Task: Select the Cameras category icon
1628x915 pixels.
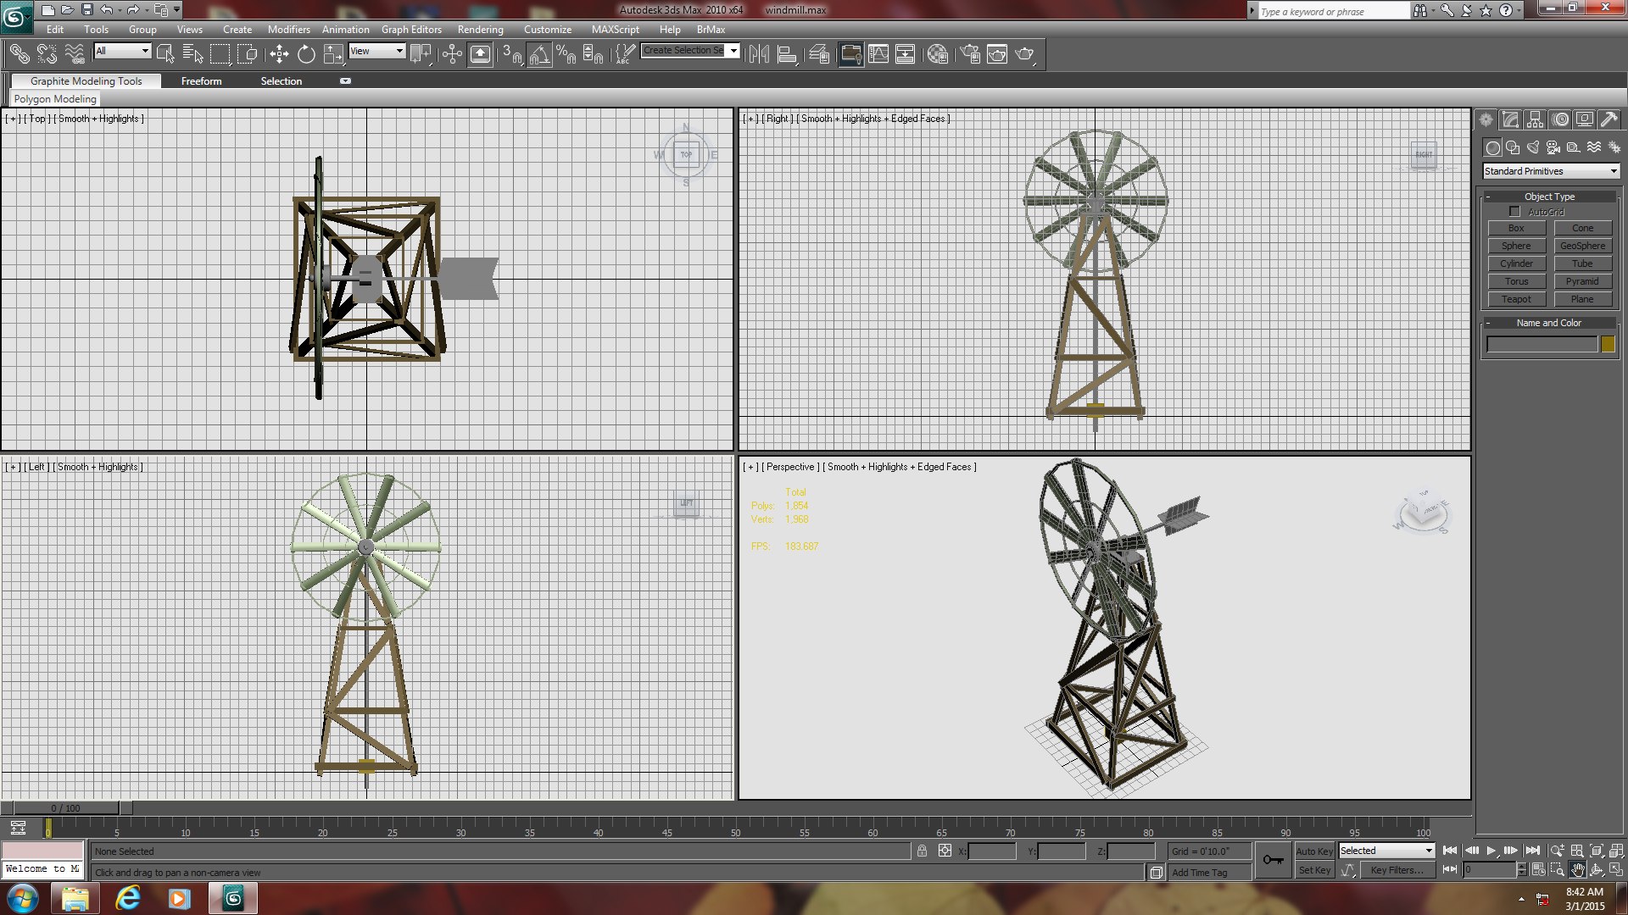Action: tap(1553, 147)
